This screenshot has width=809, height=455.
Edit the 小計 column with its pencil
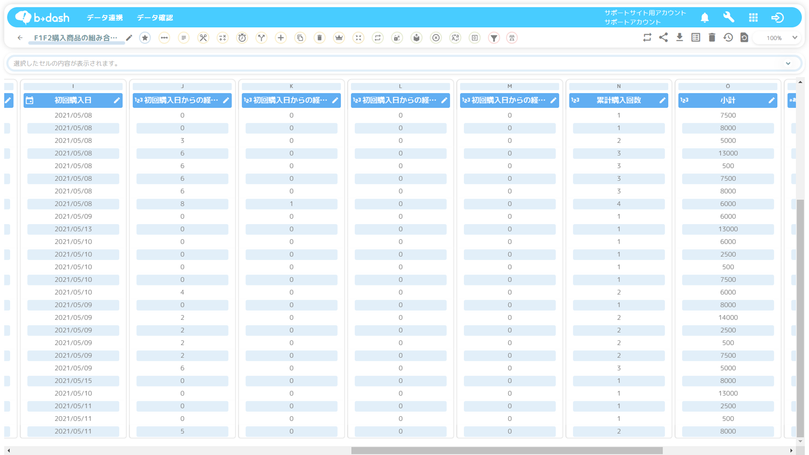(x=771, y=100)
